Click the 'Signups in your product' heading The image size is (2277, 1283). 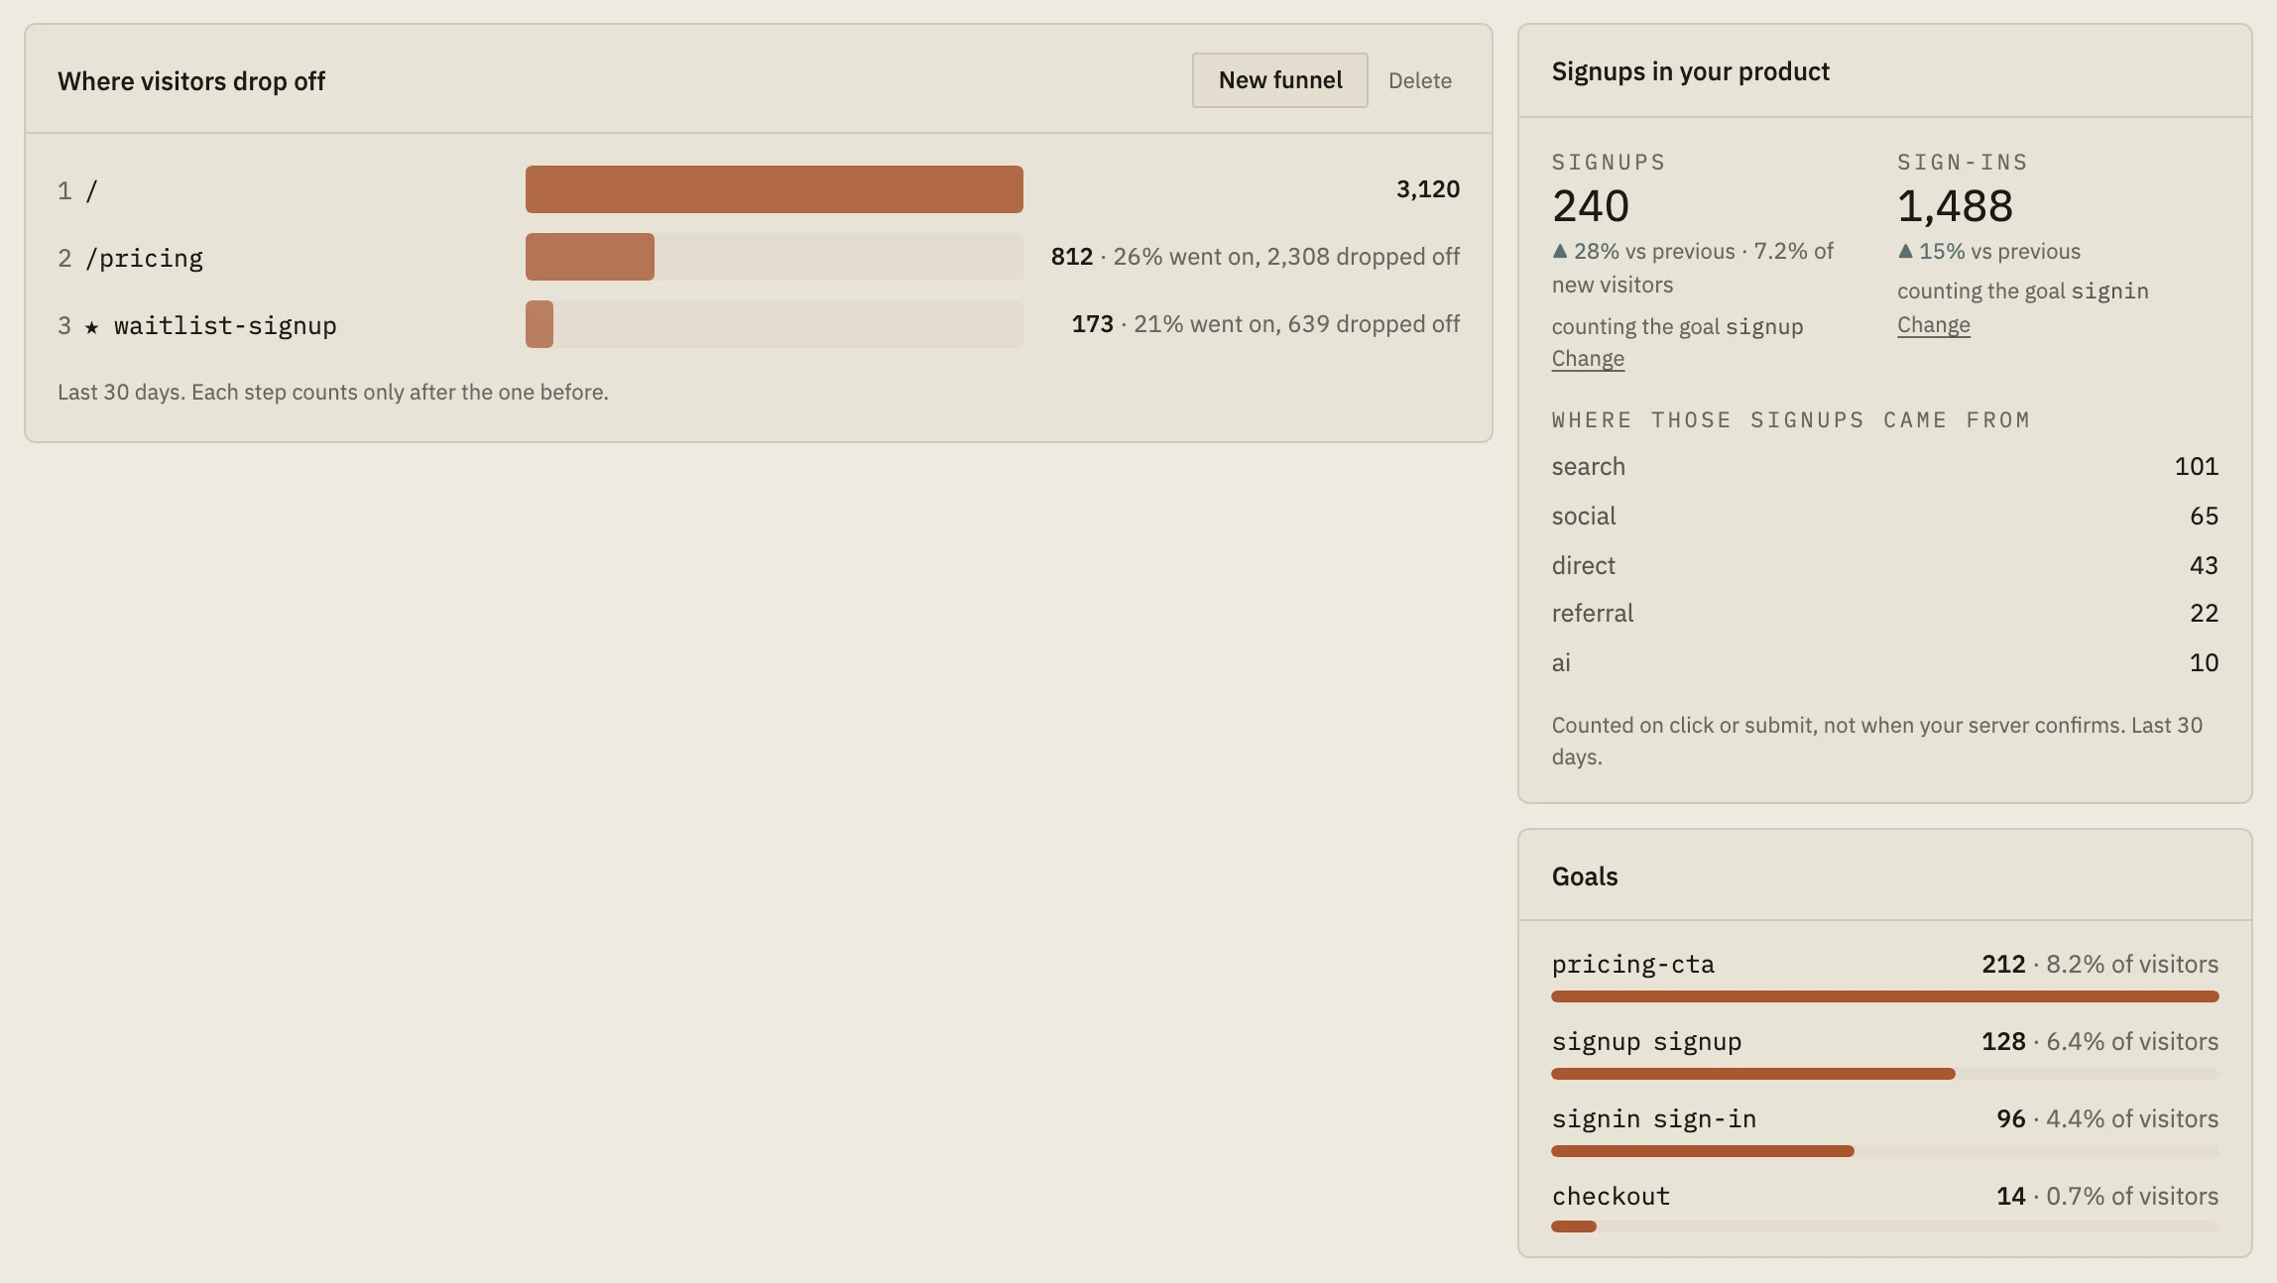click(1690, 71)
